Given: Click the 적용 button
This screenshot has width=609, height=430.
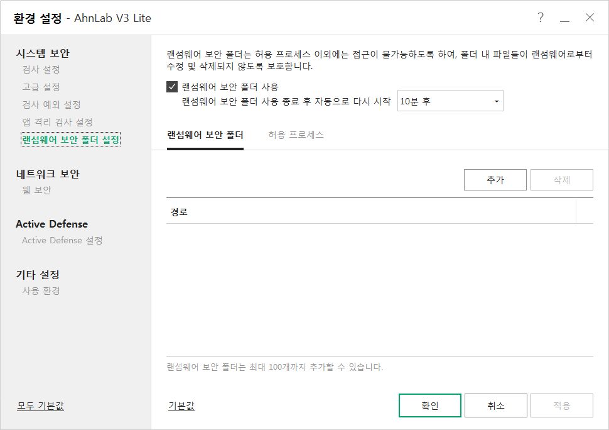Looking at the screenshot, I should tap(562, 405).
